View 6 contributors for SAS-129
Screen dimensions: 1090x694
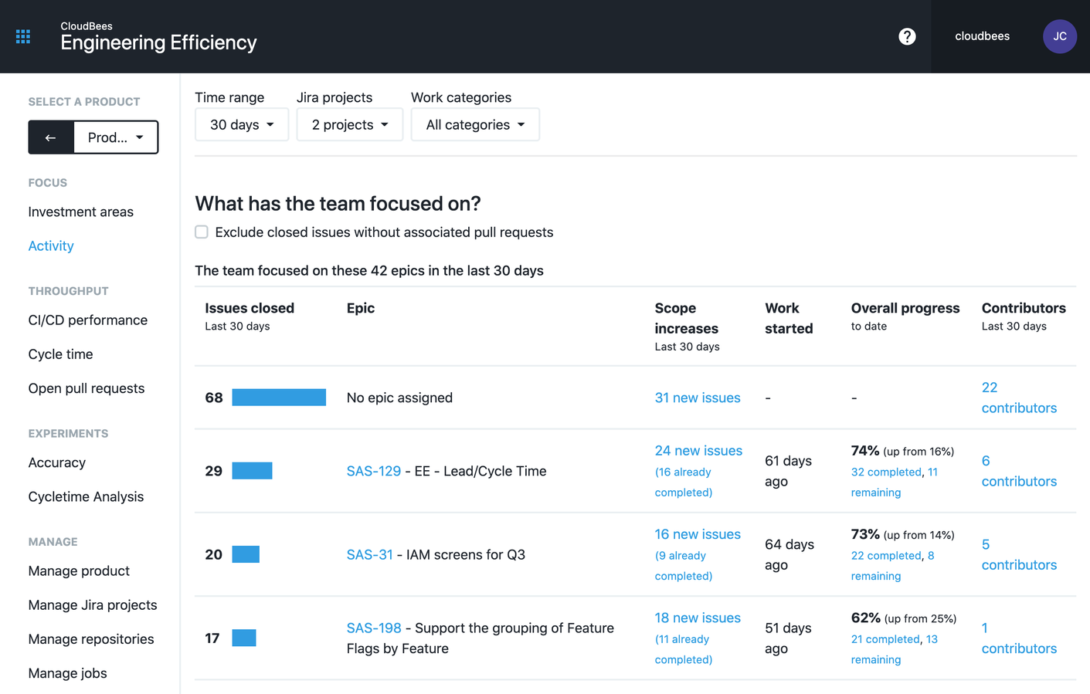pyautogui.click(x=1019, y=471)
